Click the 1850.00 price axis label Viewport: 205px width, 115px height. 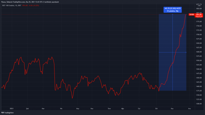point(199,8)
